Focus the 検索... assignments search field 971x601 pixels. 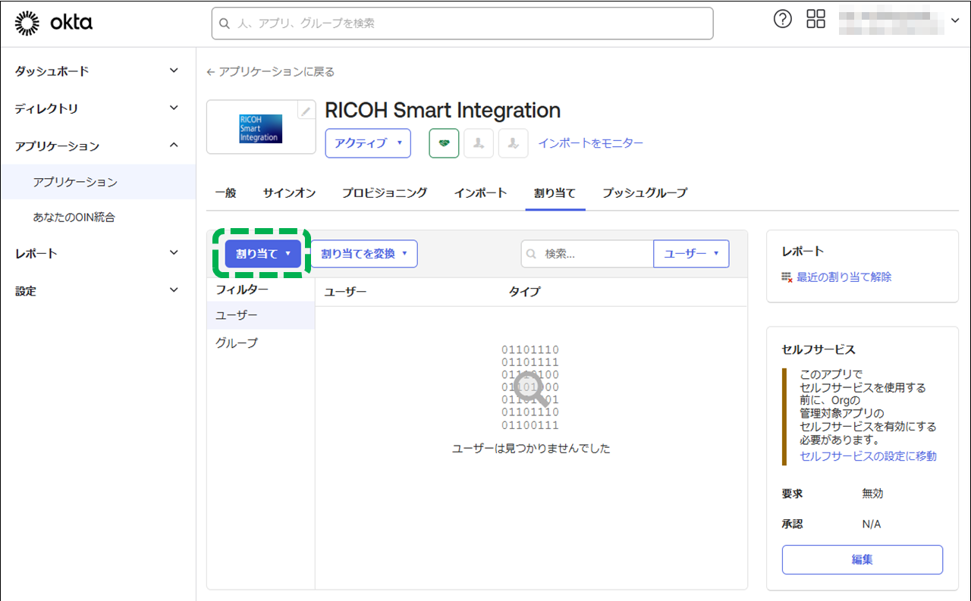587,254
